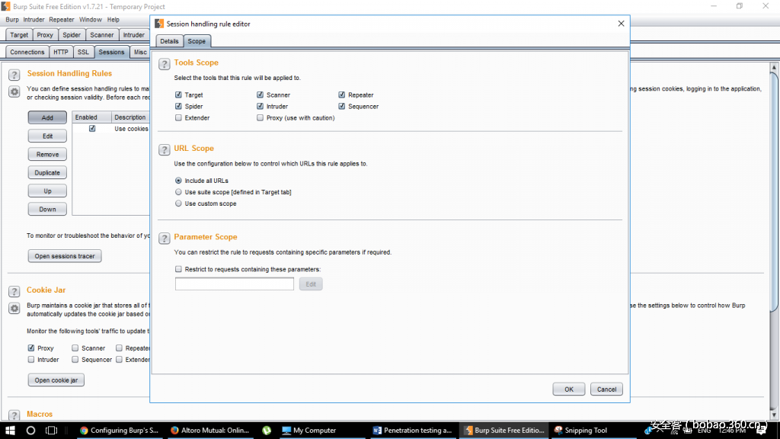Enable Proxy (use with caution) in Tools Scope
780x439 pixels.
(260, 117)
